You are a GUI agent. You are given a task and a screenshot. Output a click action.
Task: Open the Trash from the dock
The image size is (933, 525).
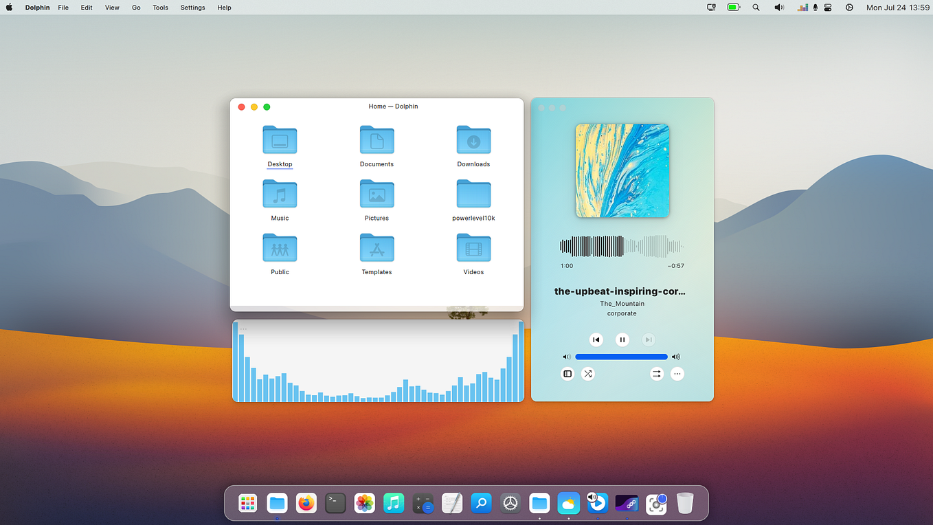(x=685, y=503)
